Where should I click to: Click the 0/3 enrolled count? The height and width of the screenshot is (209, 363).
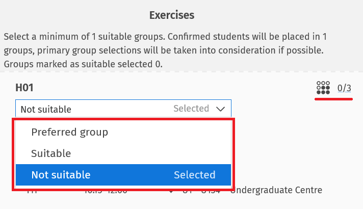345,88
